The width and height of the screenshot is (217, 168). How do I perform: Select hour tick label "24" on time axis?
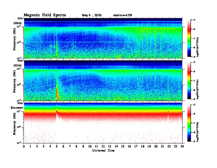[x=182, y=146]
